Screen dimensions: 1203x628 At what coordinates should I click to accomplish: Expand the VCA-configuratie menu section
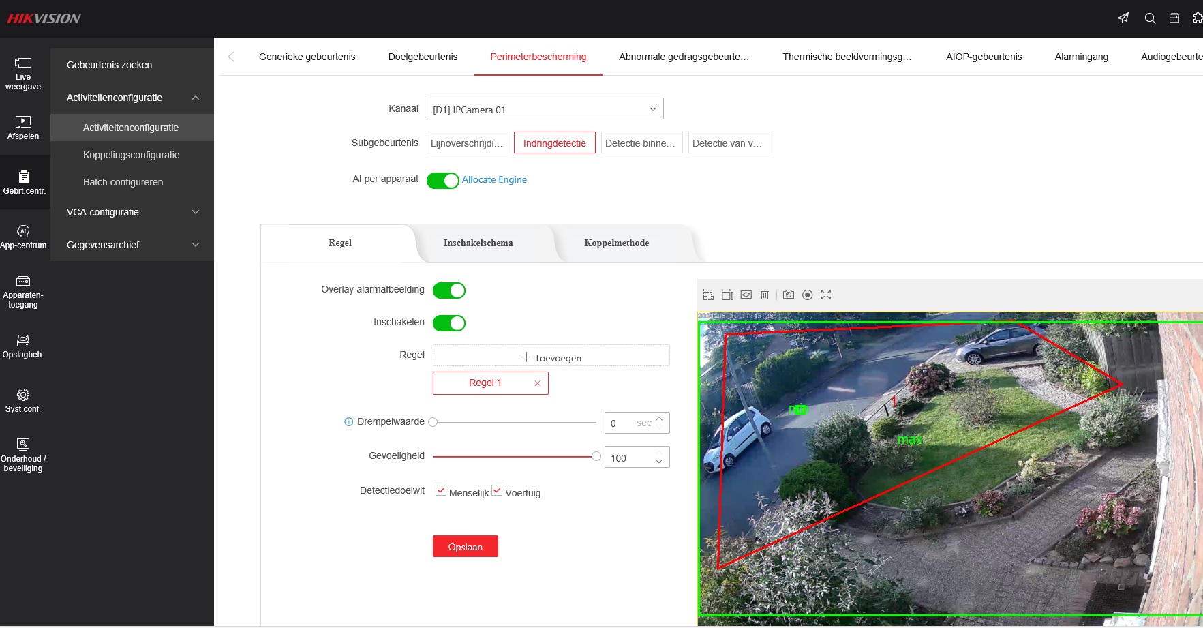coord(132,212)
